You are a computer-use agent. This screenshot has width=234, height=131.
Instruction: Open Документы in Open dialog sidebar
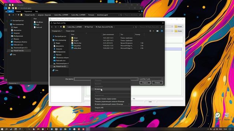pos(58,46)
